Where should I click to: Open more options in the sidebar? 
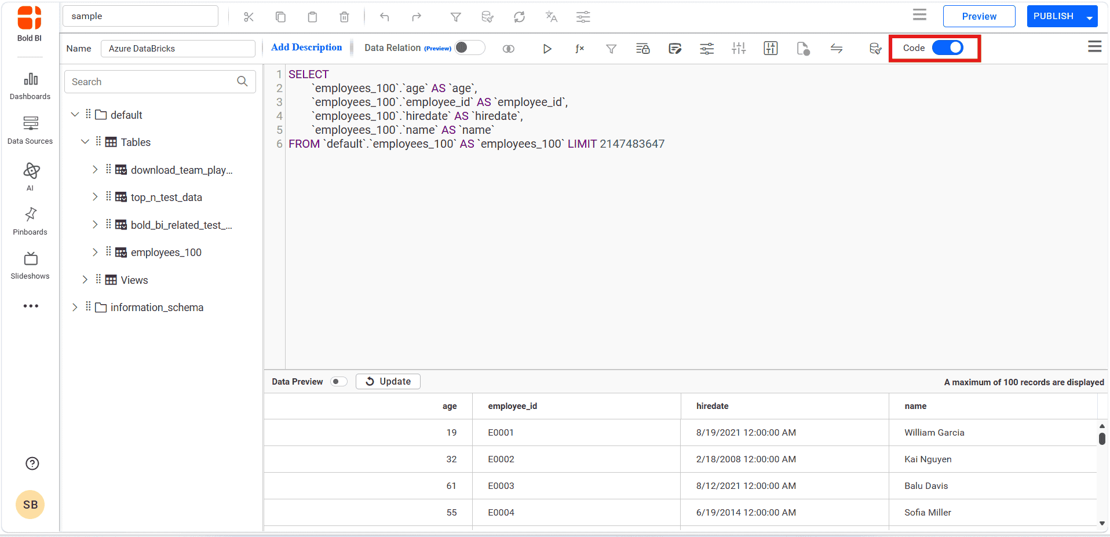(x=31, y=306)
